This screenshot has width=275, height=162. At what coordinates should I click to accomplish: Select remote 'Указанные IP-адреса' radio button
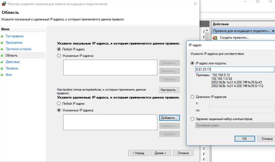[59, 110]
